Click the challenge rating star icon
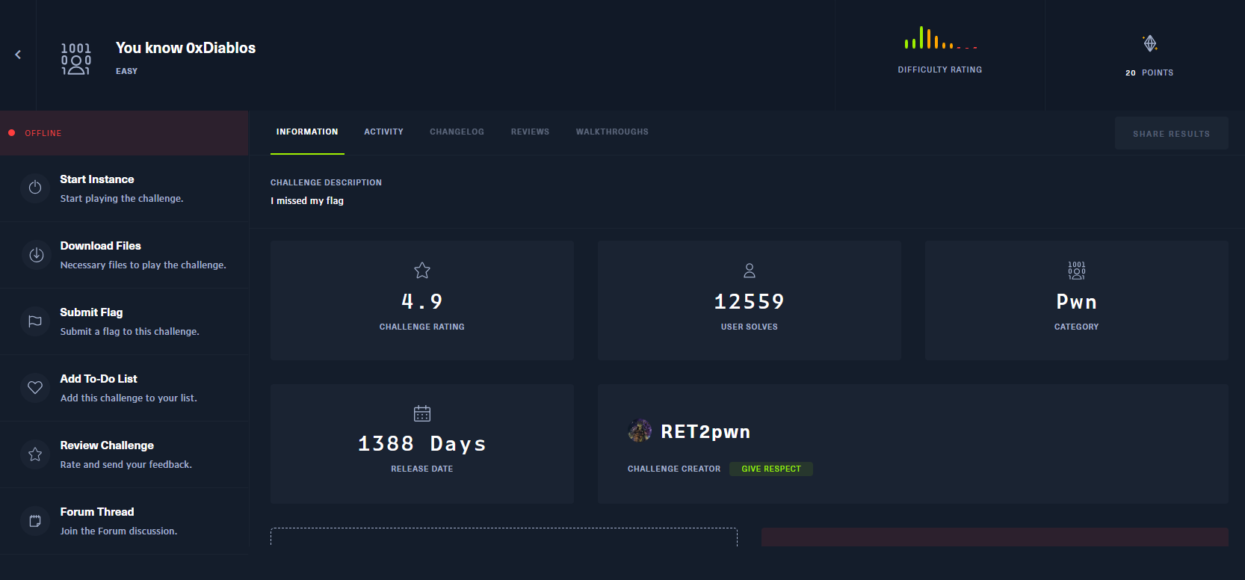1245x580 pixels. click(422, 271)
